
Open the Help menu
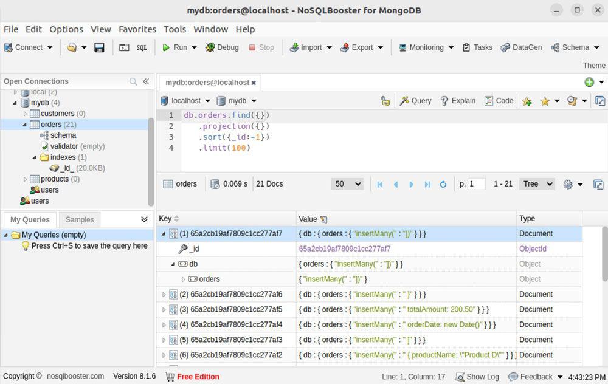pos(245,29)
